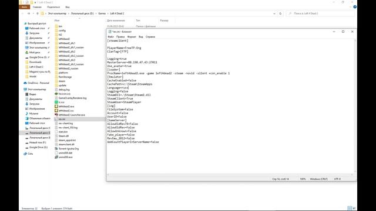The height and width of the screenshot is (211, 376).
Task: Click the PlayerName=FreeTP.Org line in Notepad
Action: 124,48
